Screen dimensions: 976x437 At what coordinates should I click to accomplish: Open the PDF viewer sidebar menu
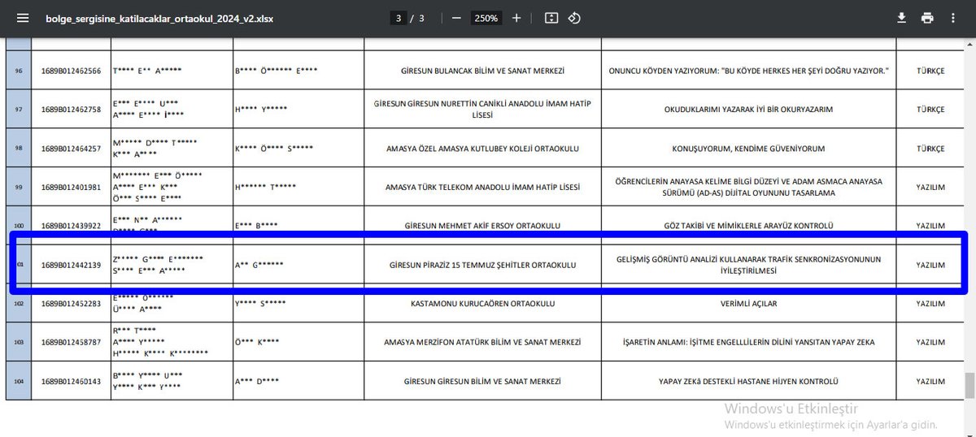click(22, 18)
